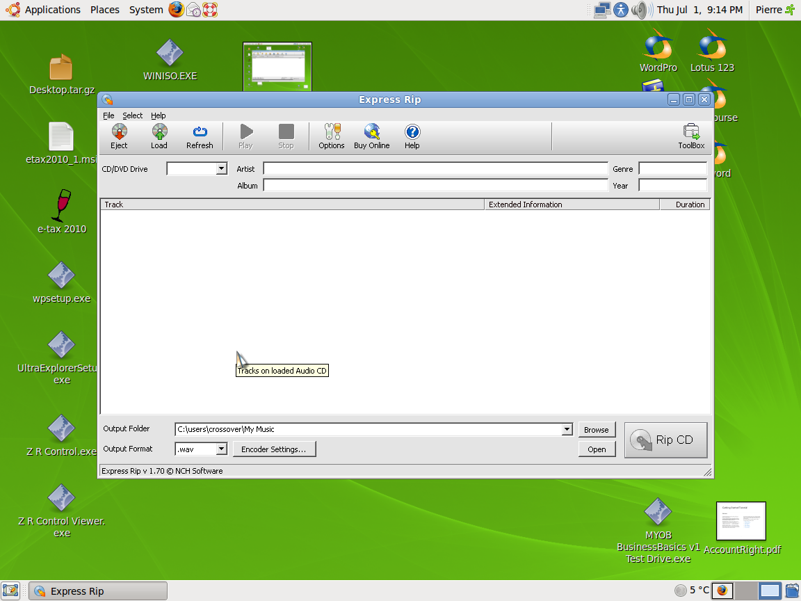Viewport: 801px width, 601px height.
Task: Open the ToolBox icon
Action: point(691,136)
